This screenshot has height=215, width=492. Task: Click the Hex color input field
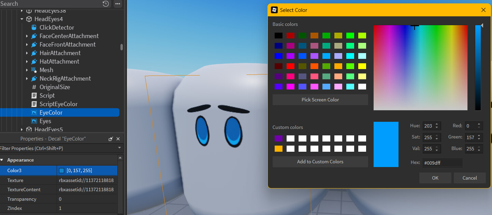(x=442, y=163)
